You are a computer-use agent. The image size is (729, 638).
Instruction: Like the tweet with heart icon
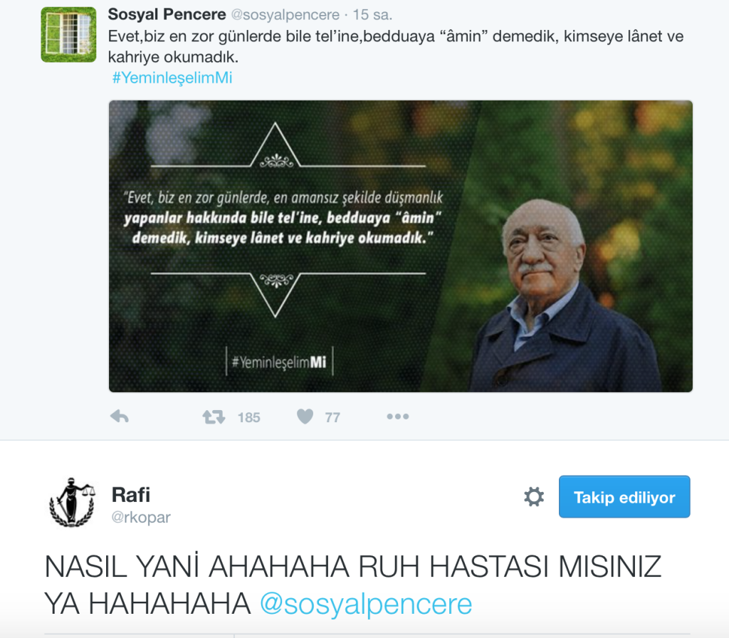[x=305, y=416]
